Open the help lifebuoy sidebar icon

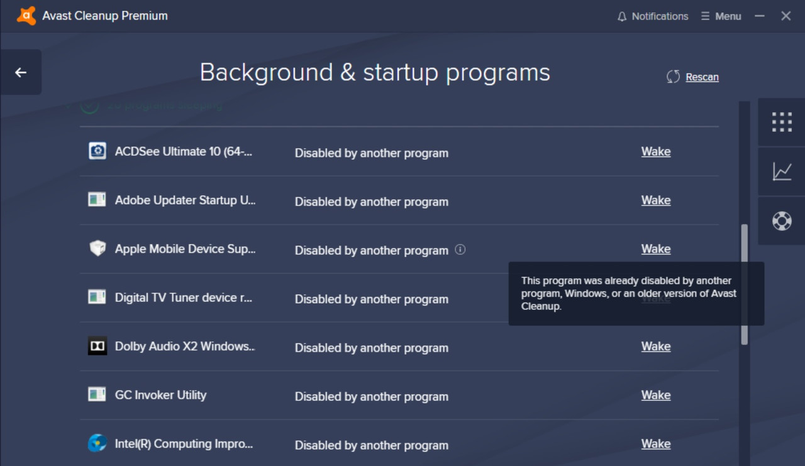pos(782,221)
